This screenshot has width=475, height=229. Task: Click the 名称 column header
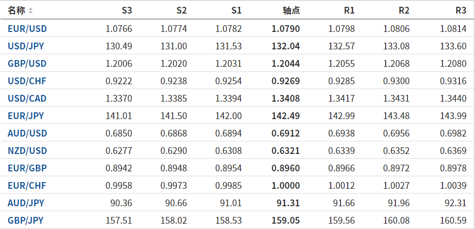pyautogui.click(x=16, y=10)
